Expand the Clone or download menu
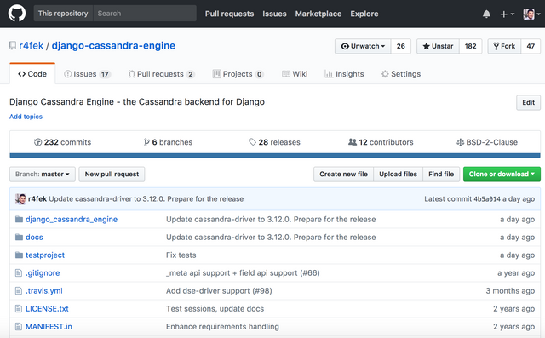Image resolution: width=545 pixels, height=338 pixels. click(x=502, y=174)
